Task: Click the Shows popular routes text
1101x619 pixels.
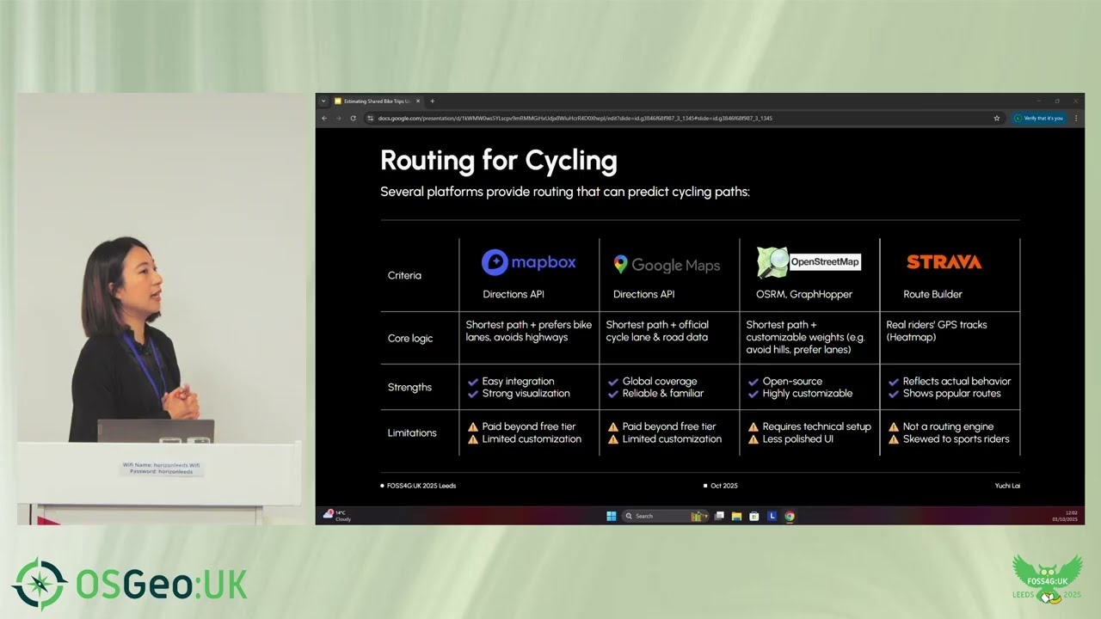Action: 952,394
